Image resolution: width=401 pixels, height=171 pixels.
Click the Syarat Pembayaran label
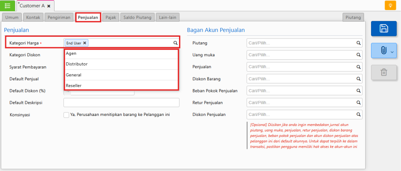(28, 67)
